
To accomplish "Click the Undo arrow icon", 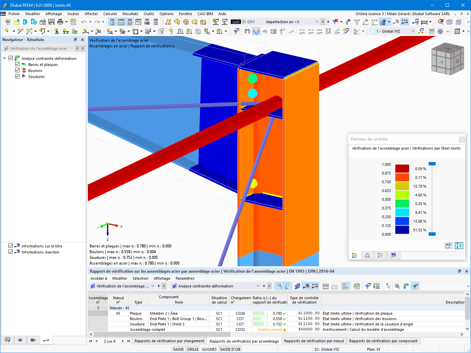I will coord(84,22).
